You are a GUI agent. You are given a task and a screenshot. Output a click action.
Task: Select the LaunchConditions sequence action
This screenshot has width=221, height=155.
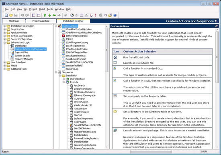[x=83, y=89]
